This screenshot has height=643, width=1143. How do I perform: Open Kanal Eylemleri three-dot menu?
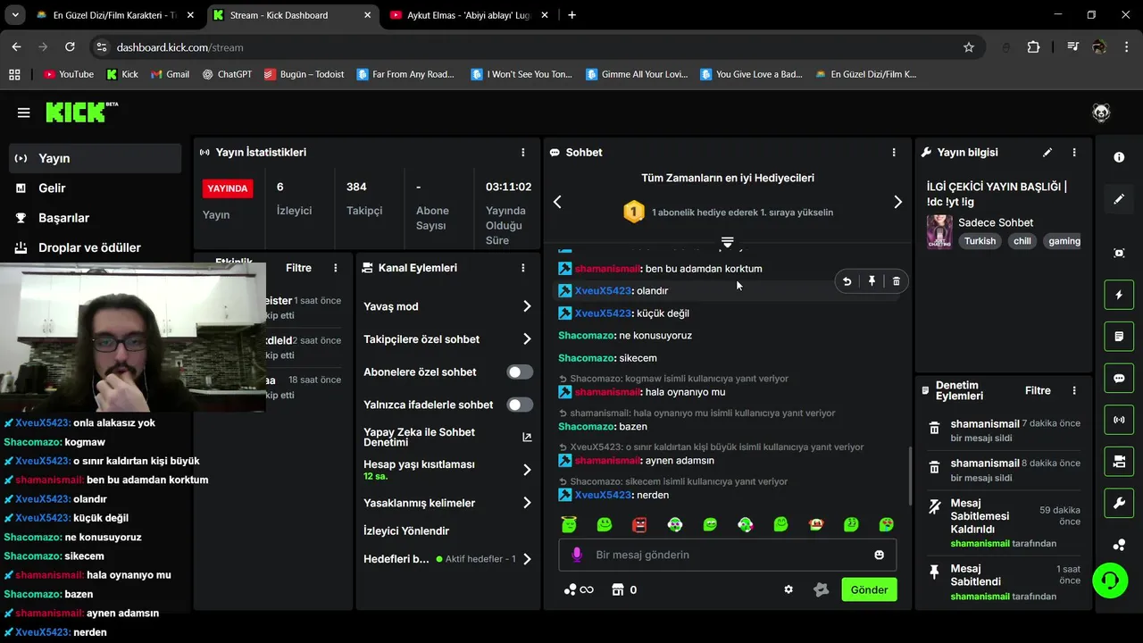523,268
